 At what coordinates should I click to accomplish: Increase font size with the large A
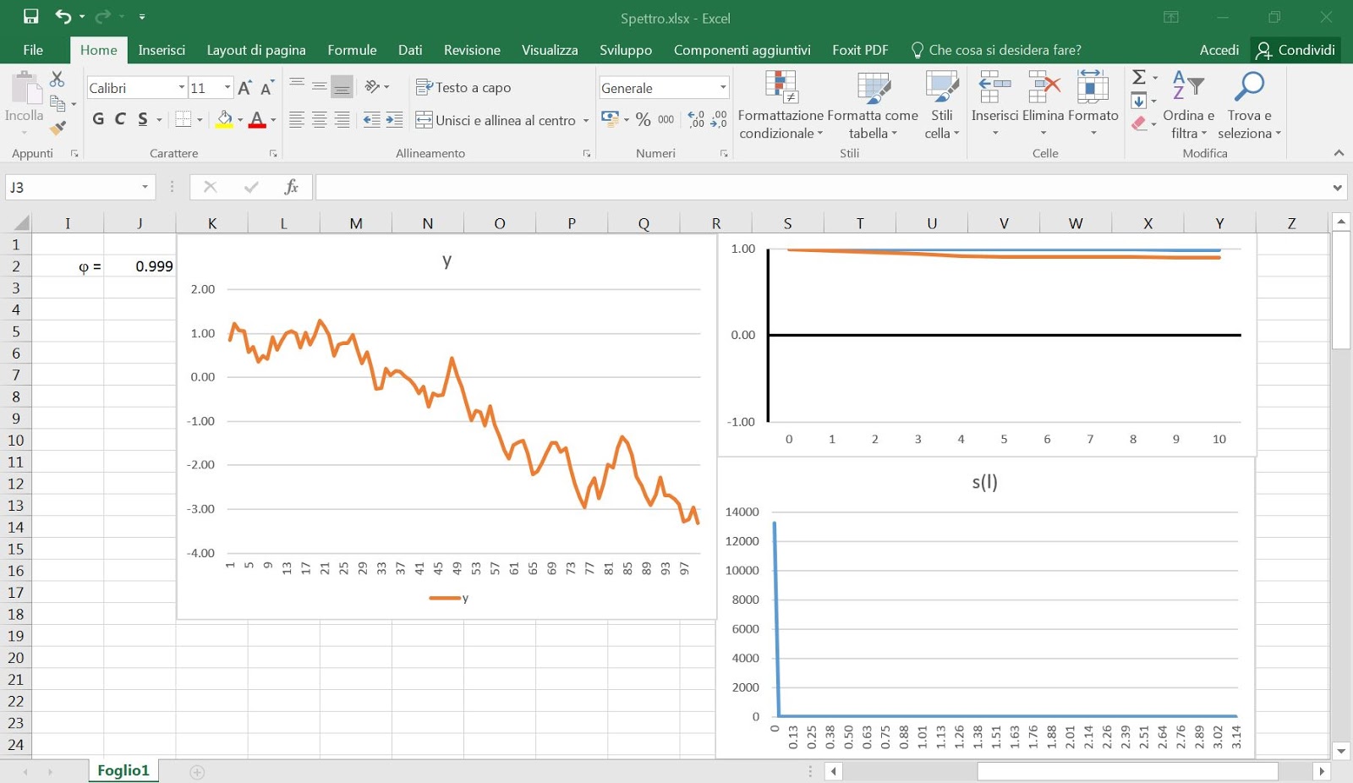tap(245, 87)
